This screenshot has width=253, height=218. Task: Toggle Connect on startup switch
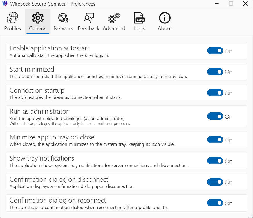tap(215, 93)
